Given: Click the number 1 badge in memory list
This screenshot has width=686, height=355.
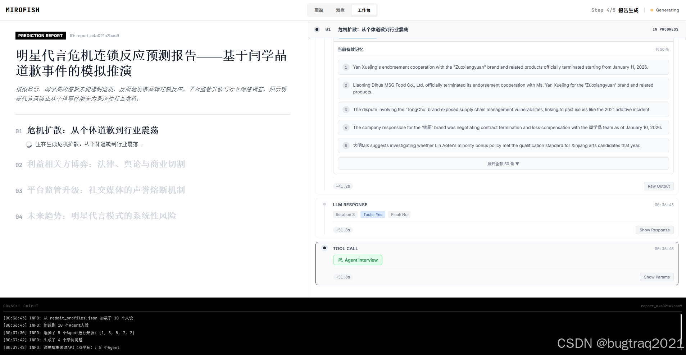Looking at the screenshot, I should [x=346, y=67].
